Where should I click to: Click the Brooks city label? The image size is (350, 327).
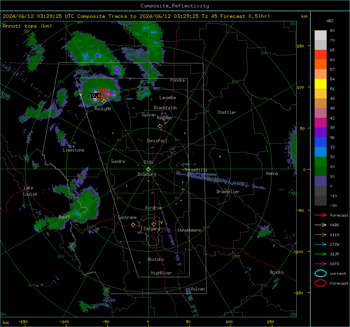[x=276, y=272]
